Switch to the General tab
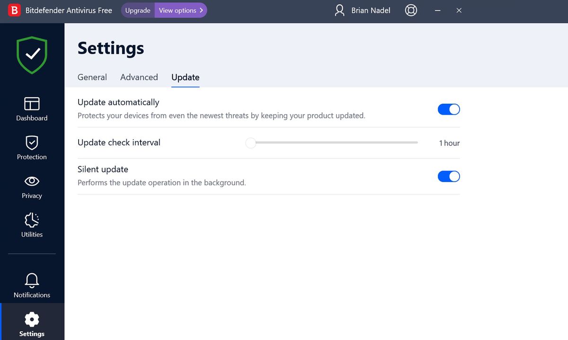The height and width of the screenshot is (340, 568). [x=92, y=77]
